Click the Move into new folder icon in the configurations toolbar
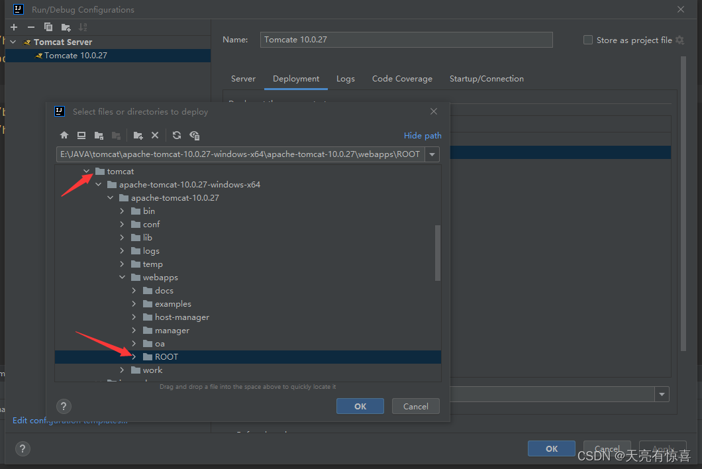702x469 pixels. [x=66, y=28]
